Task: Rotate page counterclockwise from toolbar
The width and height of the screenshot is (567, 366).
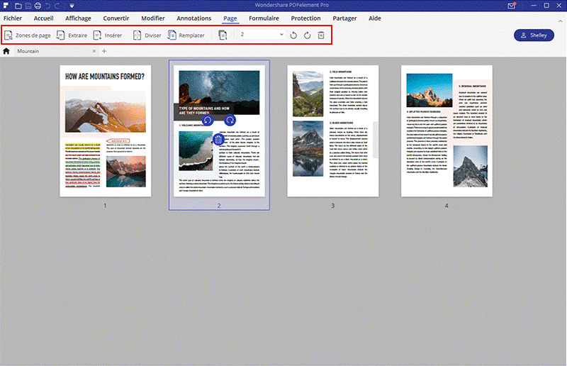Action: pyautogui.click(x=293, y=35)
